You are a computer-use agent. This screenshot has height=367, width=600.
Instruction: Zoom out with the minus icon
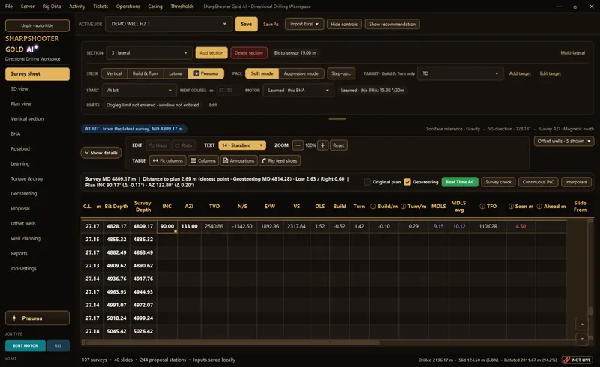pos(298,145)
